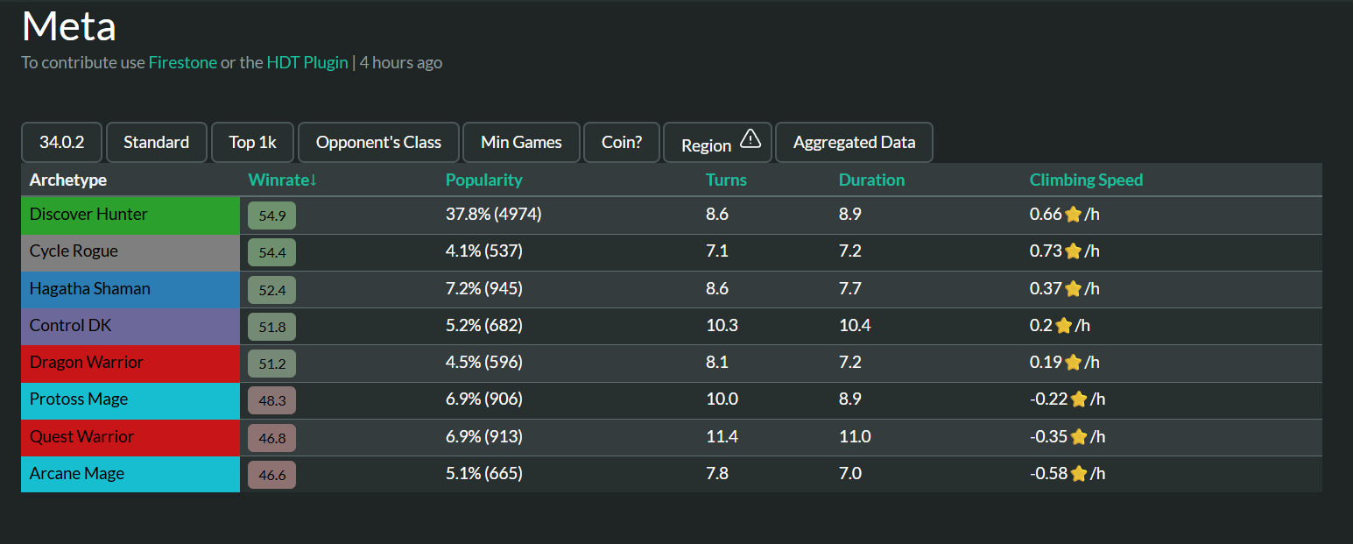Open the 34.0.2 patch version dropdown
The image size is (1353, 544).
pyautogui.click(x=61, y=142)
